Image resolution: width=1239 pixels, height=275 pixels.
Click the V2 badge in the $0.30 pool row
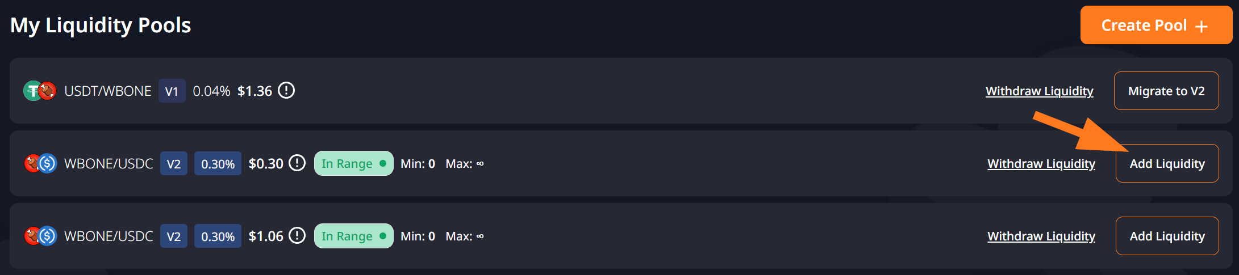click(174, 164)
